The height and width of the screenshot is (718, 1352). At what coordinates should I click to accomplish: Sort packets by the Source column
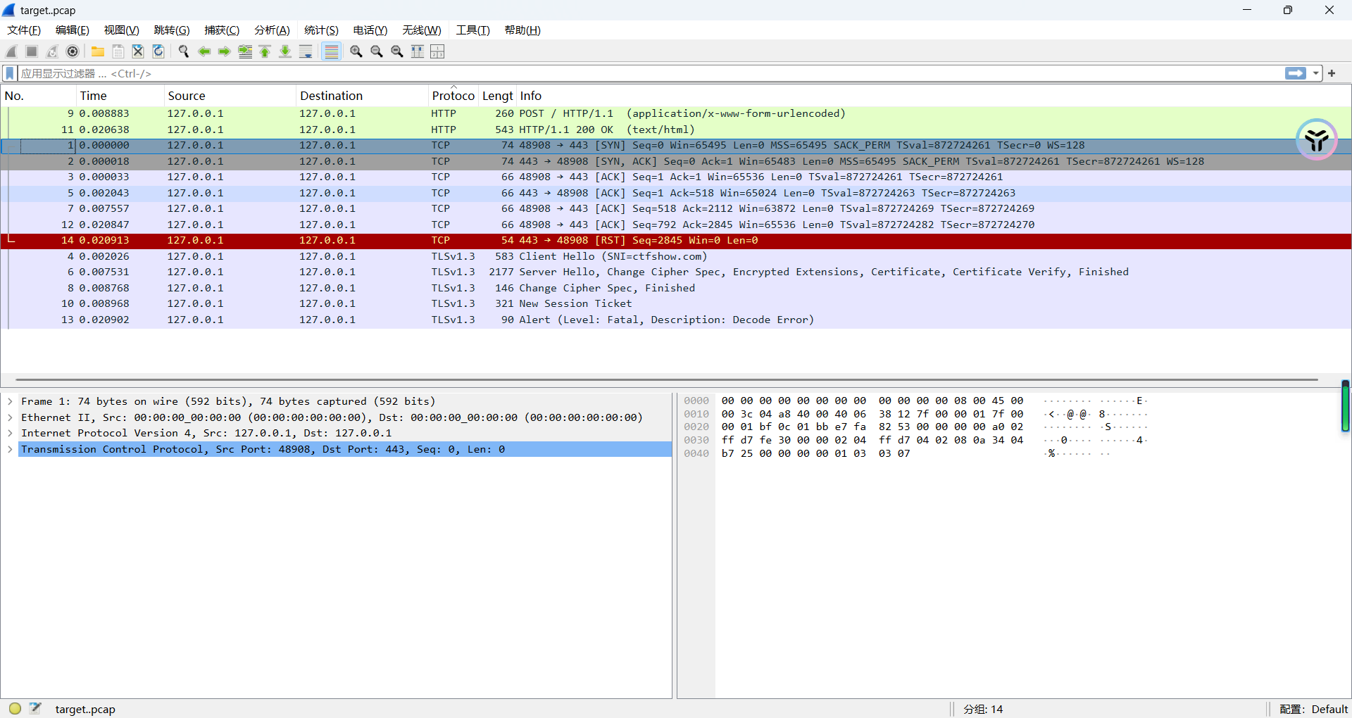(x=230, y=96)
